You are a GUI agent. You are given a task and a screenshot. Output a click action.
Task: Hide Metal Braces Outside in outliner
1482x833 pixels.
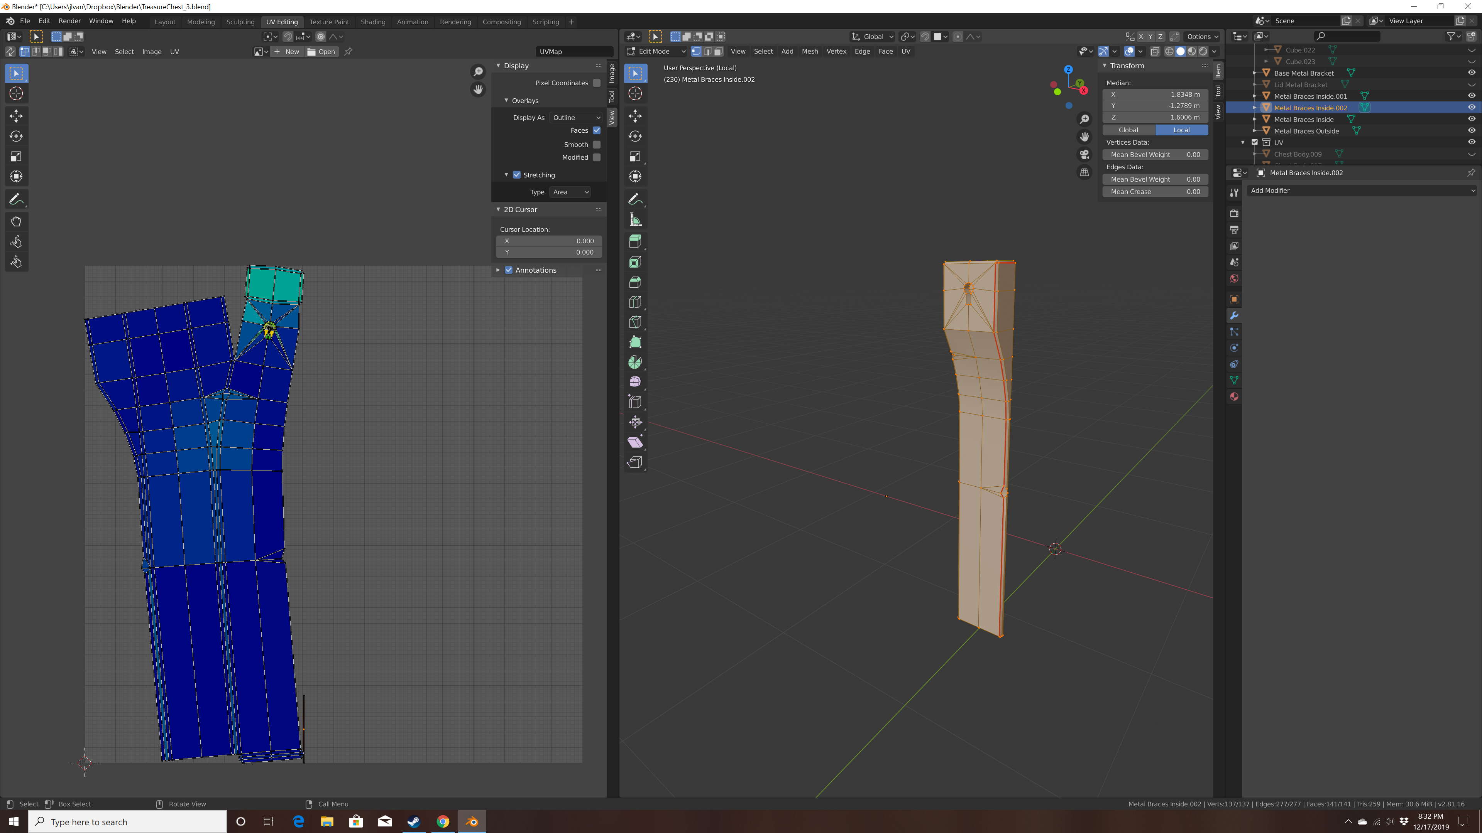pyautogui.click(x=1471, y=130)
